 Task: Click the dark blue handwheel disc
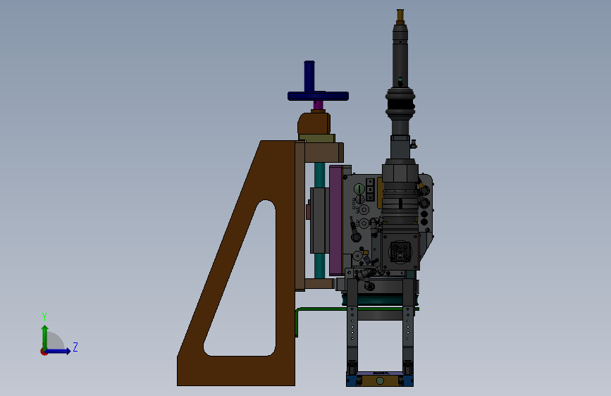318,97
